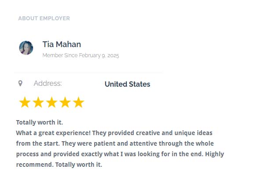Click the word Highly ending the third line
Viewport: 264px width, 176px height.
[215, 154]
